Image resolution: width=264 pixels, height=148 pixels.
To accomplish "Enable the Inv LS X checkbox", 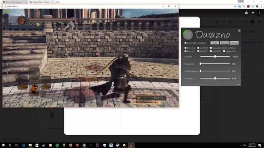I will click(x=186, y=48).
